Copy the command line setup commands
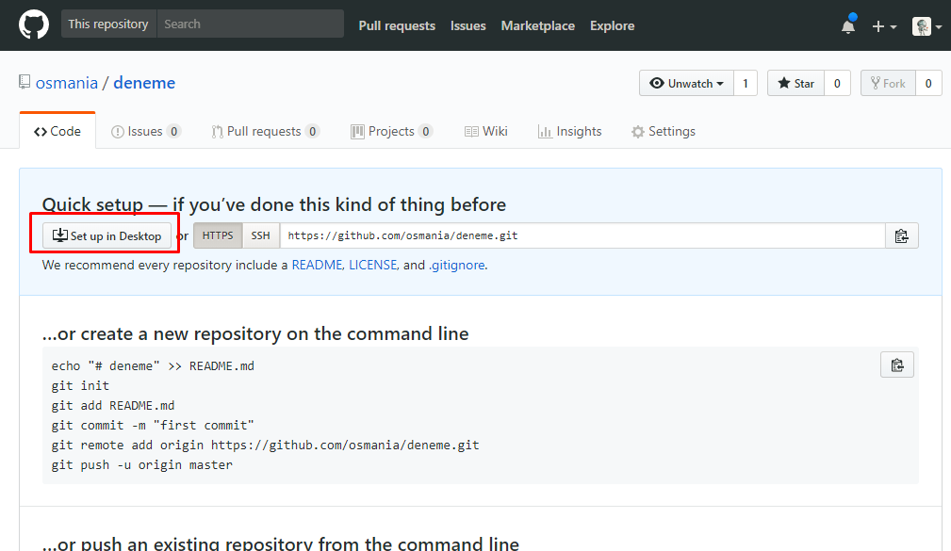The image size is (951, 551). [x=897, y=365]
